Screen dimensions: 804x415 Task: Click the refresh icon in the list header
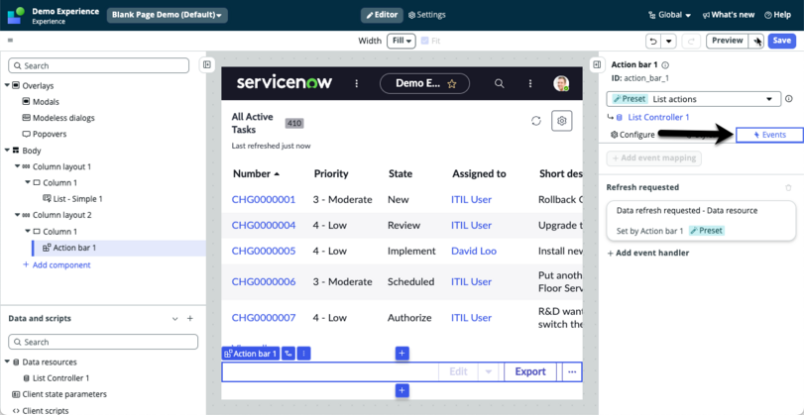pyautogui.click(x=536, y=121)
